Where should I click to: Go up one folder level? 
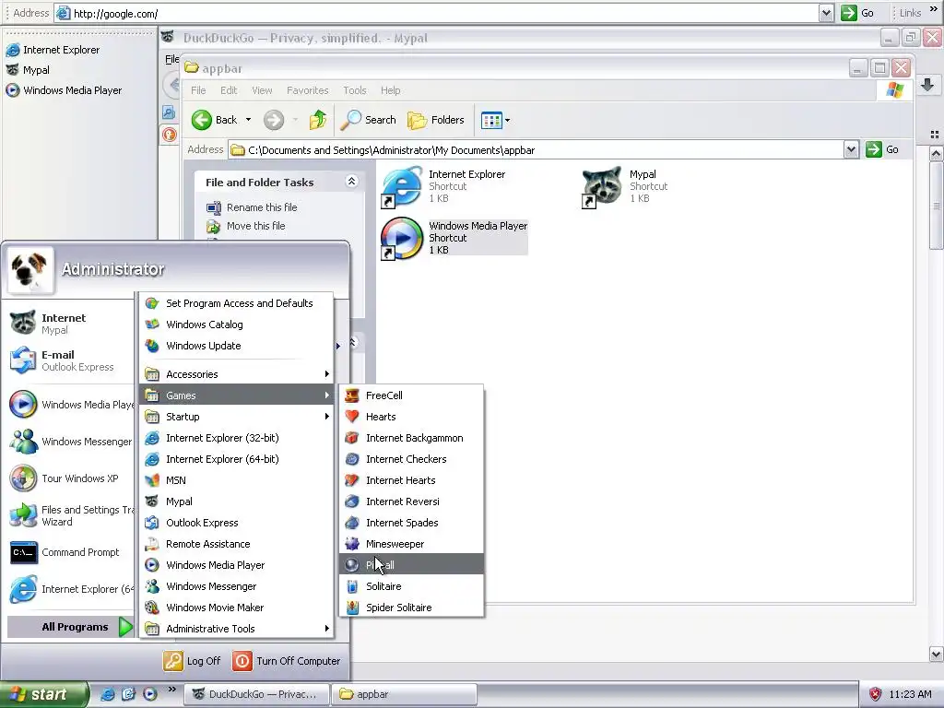click(318, 120)
